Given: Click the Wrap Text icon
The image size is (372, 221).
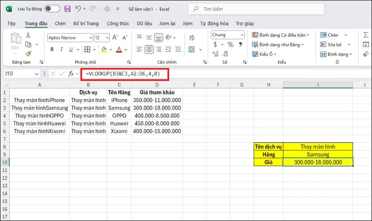Looking at the screenshot, I should 192,38.
